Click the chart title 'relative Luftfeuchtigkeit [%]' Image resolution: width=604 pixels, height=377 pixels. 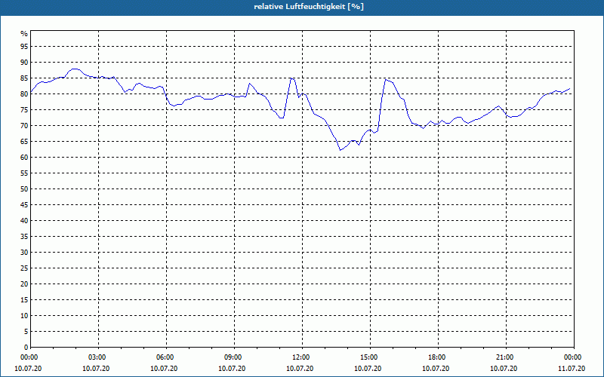click(x=309, y=7)
